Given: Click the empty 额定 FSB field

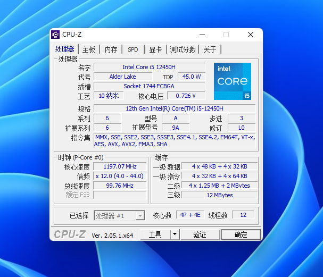Looking at the screenshot, I should coord(120,195).
